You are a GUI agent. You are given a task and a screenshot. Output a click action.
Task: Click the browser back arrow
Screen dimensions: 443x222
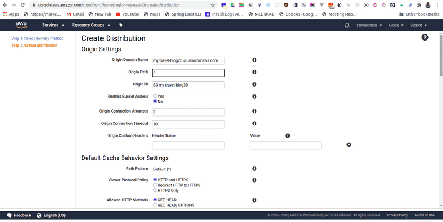pyautogui.click(x=5, y=5)
